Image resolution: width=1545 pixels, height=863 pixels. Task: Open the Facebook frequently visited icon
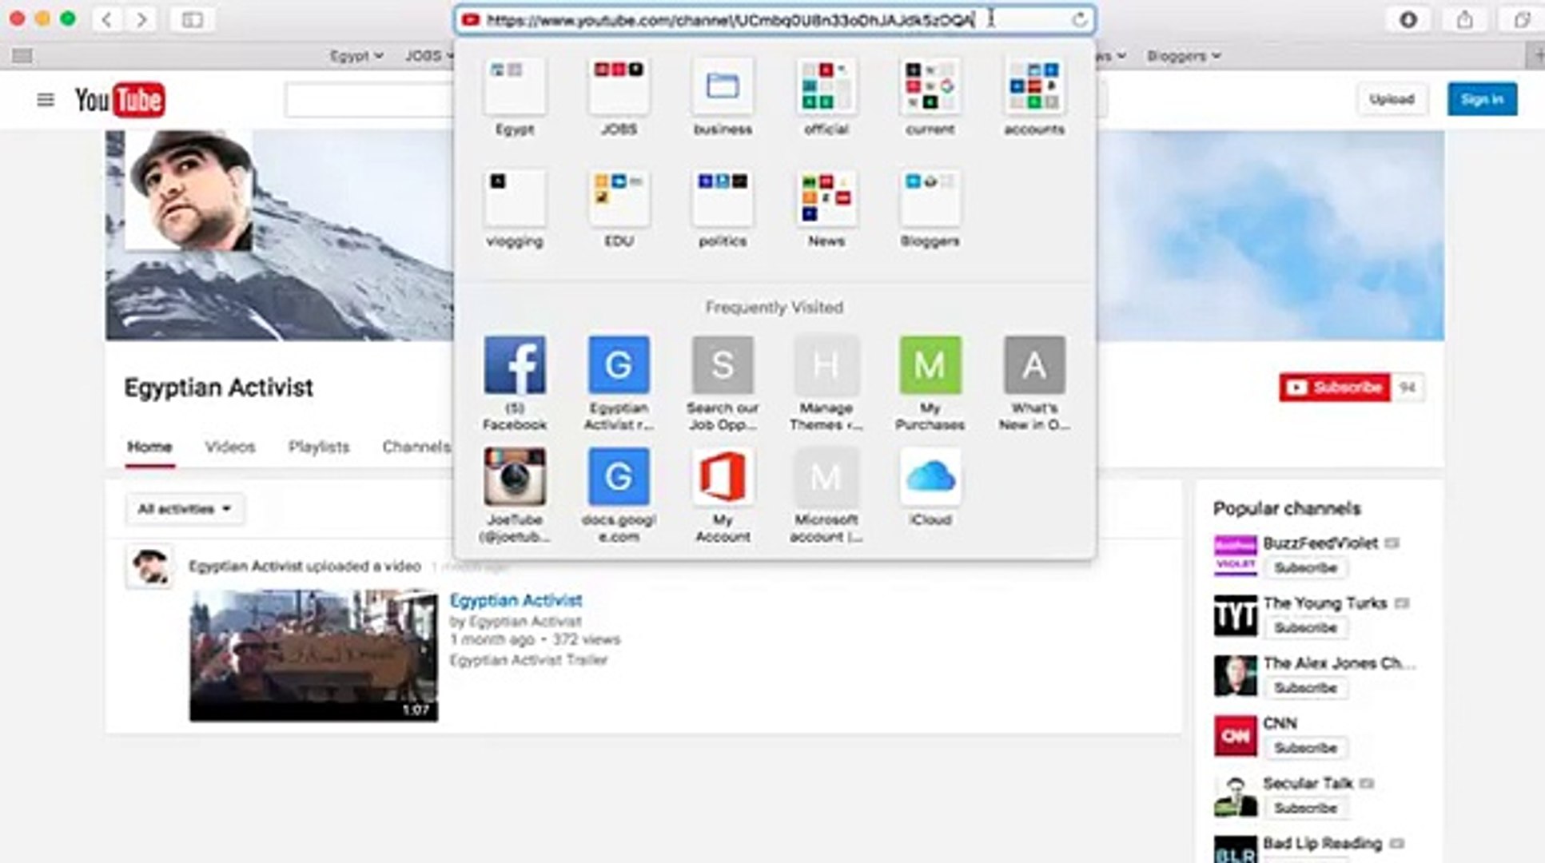(515, 365)
